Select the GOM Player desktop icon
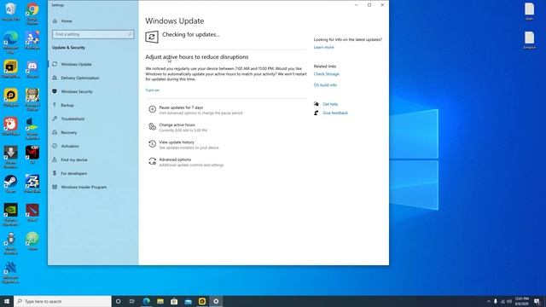 coord(11,127)
